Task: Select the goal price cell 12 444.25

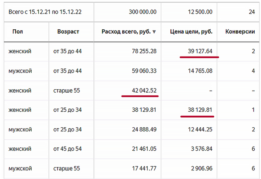Action: tap(199, 130)
